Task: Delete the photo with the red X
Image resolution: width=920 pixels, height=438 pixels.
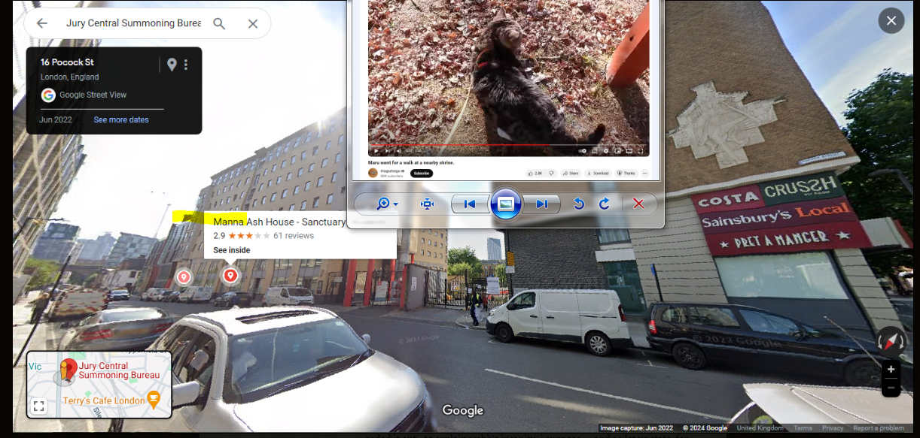Action: click(x=638, y=204)
